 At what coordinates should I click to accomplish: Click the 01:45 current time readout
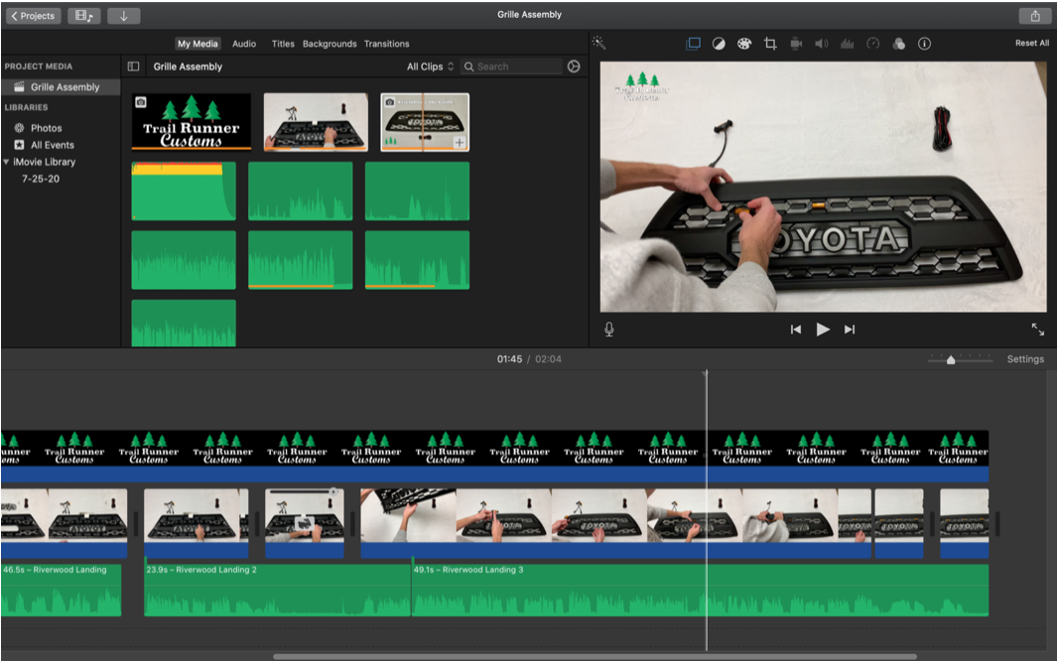click(509, 359)
